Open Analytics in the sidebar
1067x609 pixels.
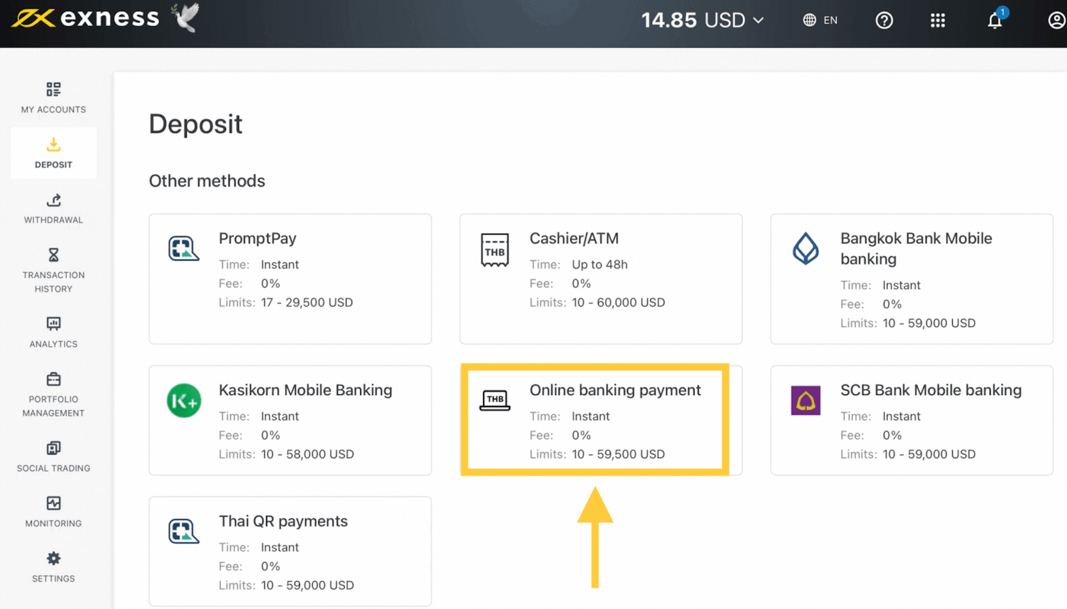coord(53,332)
